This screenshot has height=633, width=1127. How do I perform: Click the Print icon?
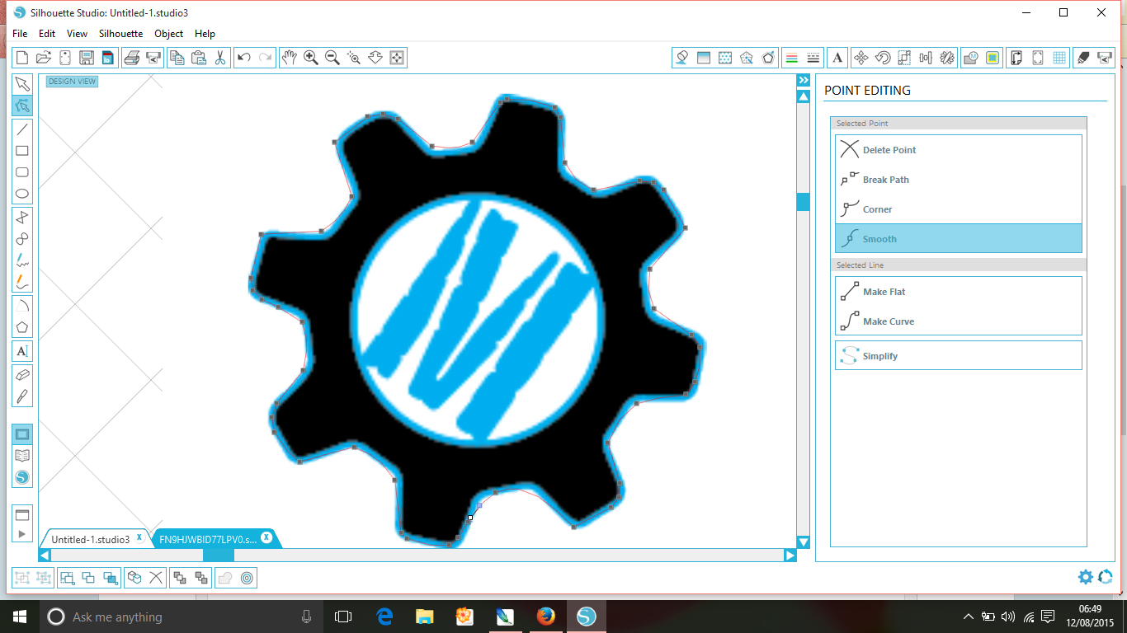click(131, 57)
